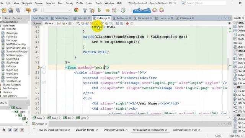Go to Next Bookmark icon
245x138 pixels.
106,23
